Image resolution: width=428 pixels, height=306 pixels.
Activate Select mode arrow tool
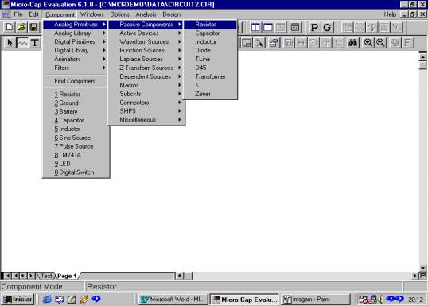click(x=10, y=43)
